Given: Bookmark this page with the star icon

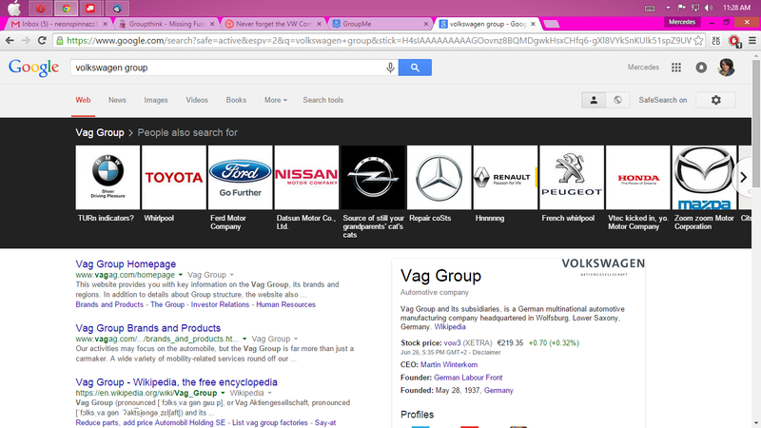Looking at the screenshot, I should pos(698,41).
